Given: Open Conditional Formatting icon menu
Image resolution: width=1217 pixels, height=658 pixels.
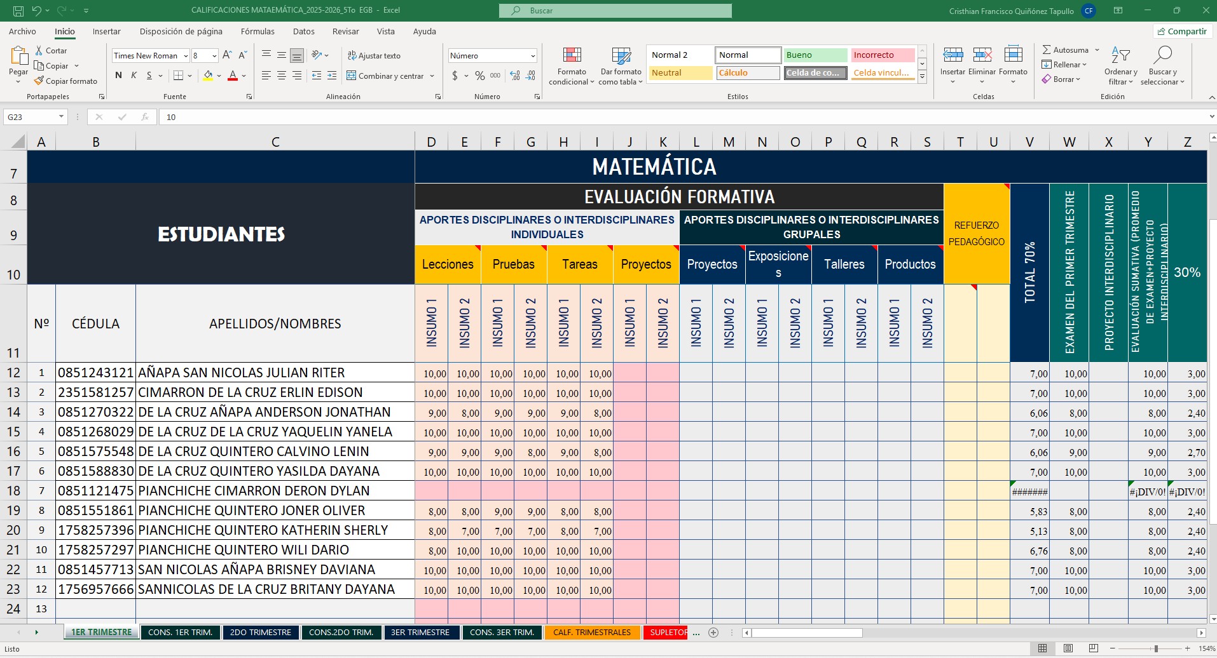Looking at the screenshot, I should (x=572, y=56).
